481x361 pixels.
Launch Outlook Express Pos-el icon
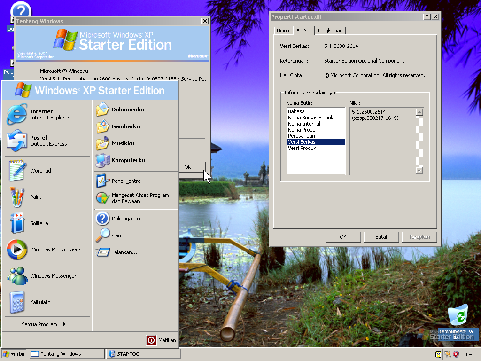(x=16, y=141)
